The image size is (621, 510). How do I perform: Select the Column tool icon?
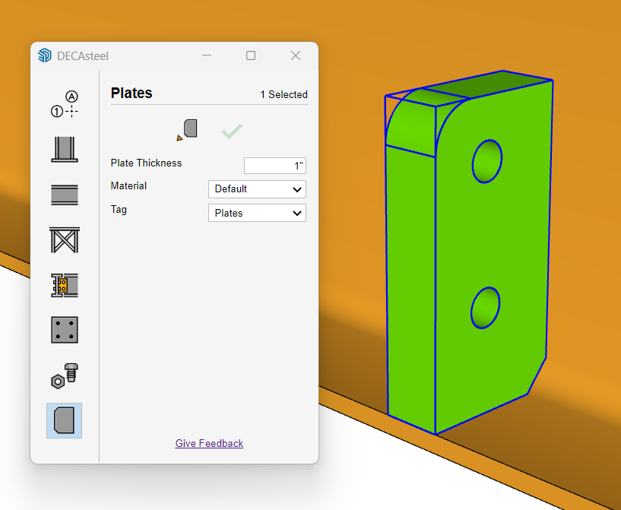65,149
